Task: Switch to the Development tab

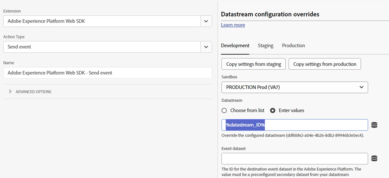Action: point(235,46)
